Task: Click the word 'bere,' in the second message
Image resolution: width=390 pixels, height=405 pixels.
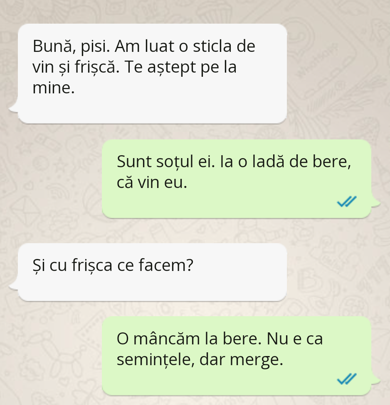Action: (332, 162)
